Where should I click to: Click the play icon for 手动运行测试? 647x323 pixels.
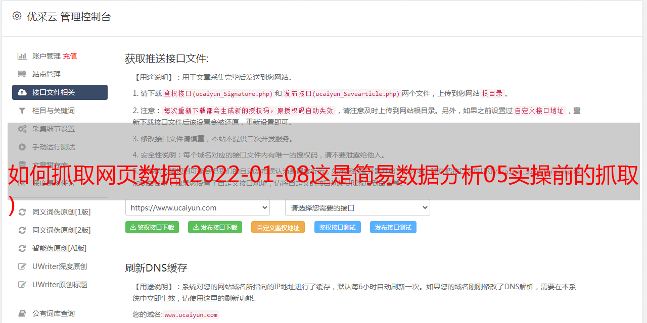point(22,147)
